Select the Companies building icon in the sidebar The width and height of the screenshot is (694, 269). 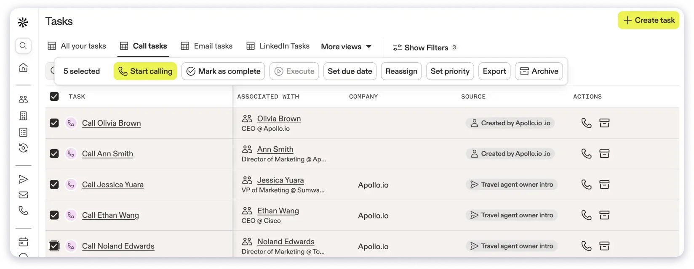24,116
